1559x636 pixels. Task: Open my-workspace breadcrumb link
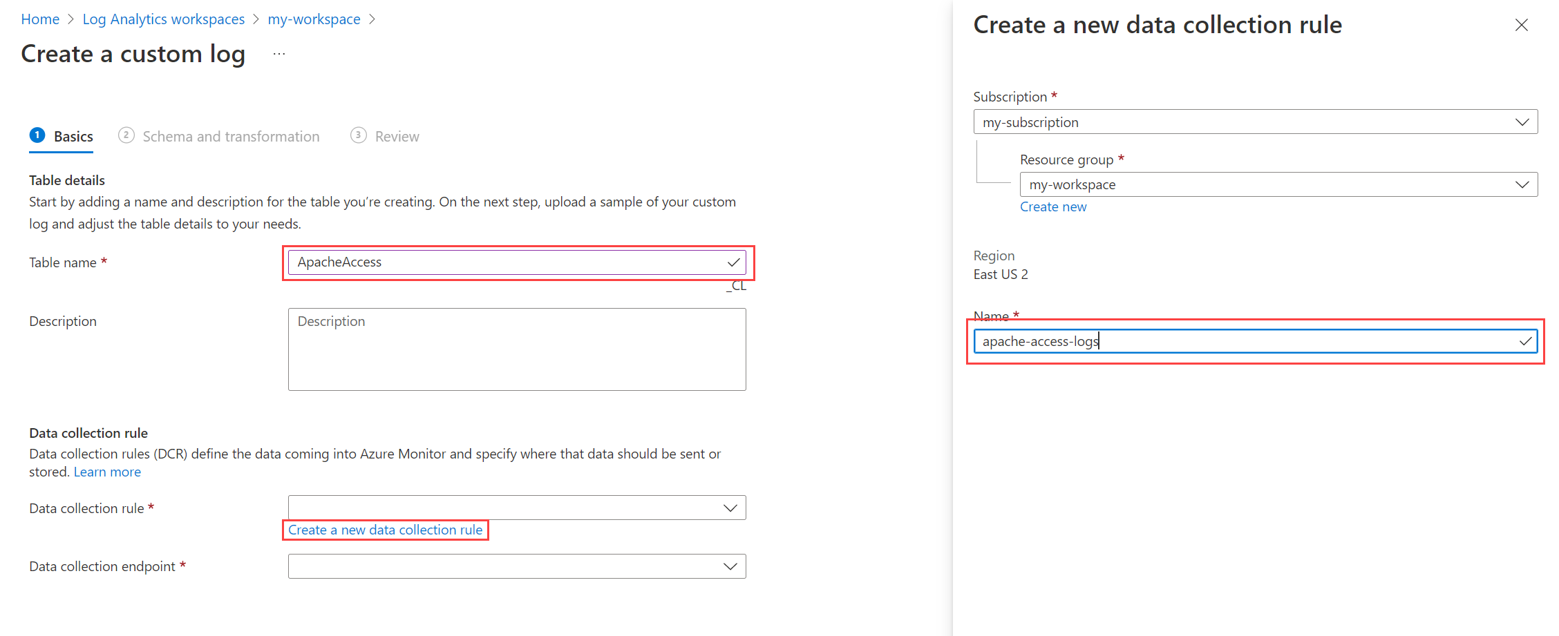[314, 19]
